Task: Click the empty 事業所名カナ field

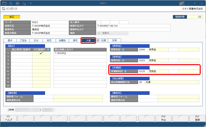Action: (x=133, y=30)
